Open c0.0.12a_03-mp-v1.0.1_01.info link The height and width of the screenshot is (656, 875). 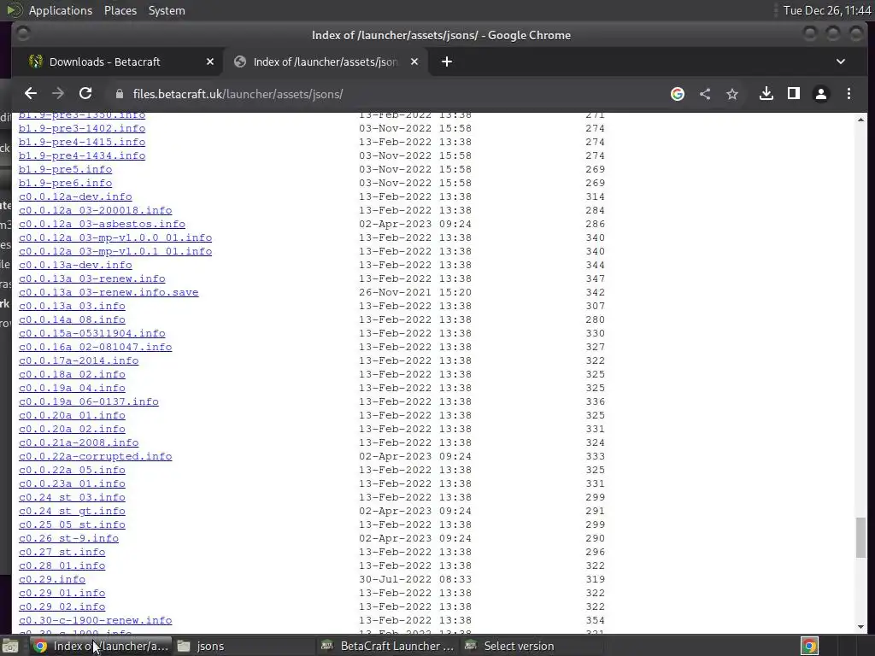(x=115, y=251)
